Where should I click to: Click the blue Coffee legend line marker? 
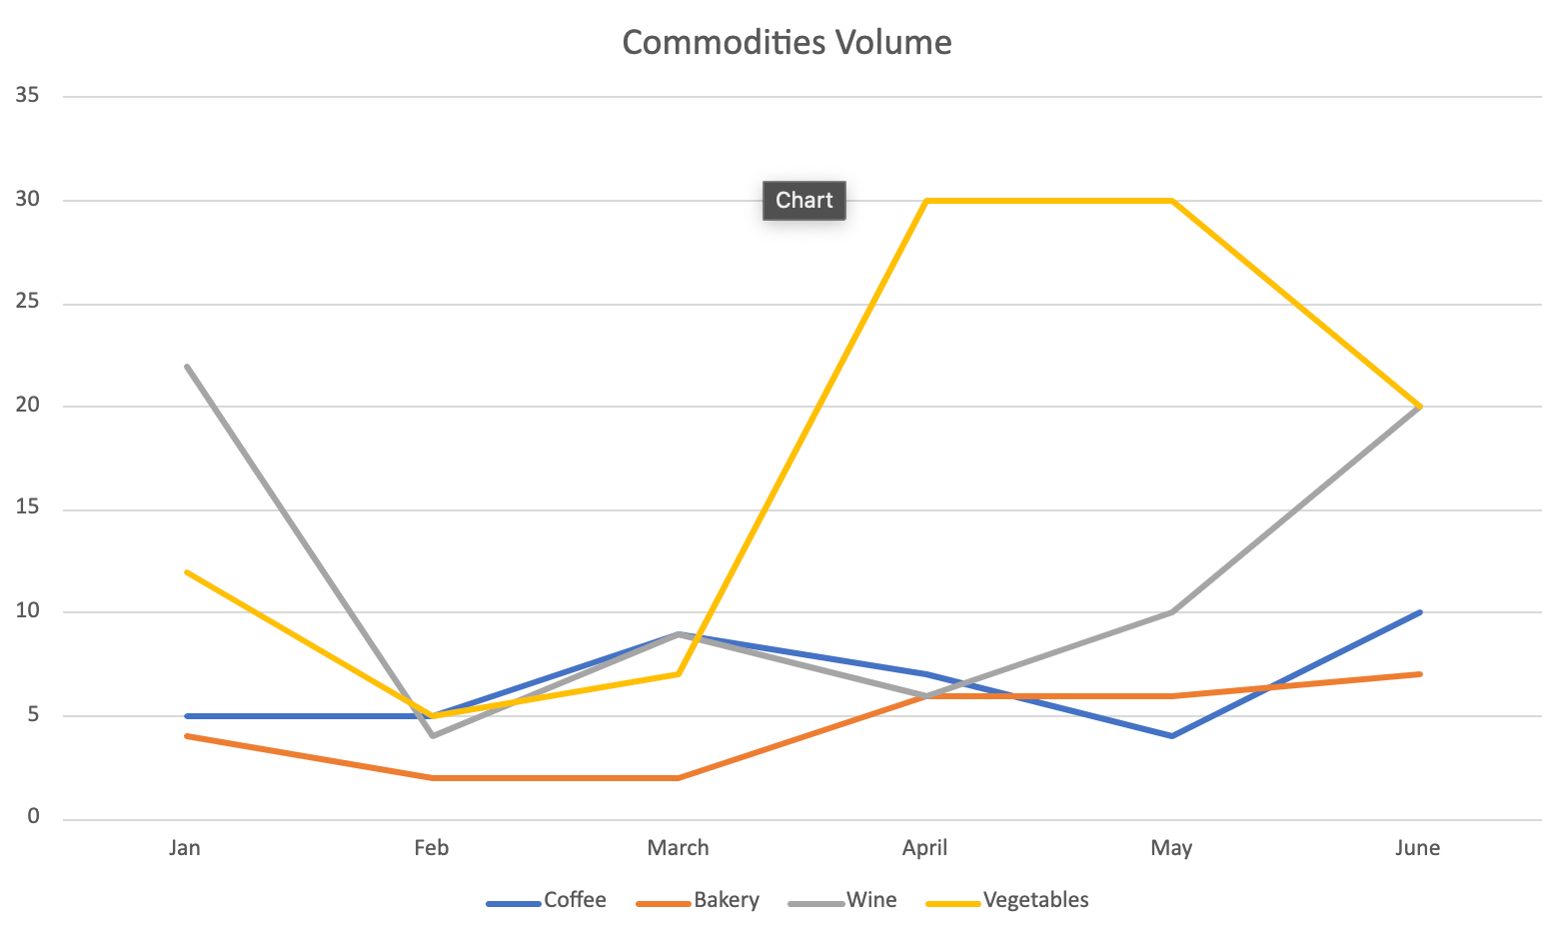(514, 904)
